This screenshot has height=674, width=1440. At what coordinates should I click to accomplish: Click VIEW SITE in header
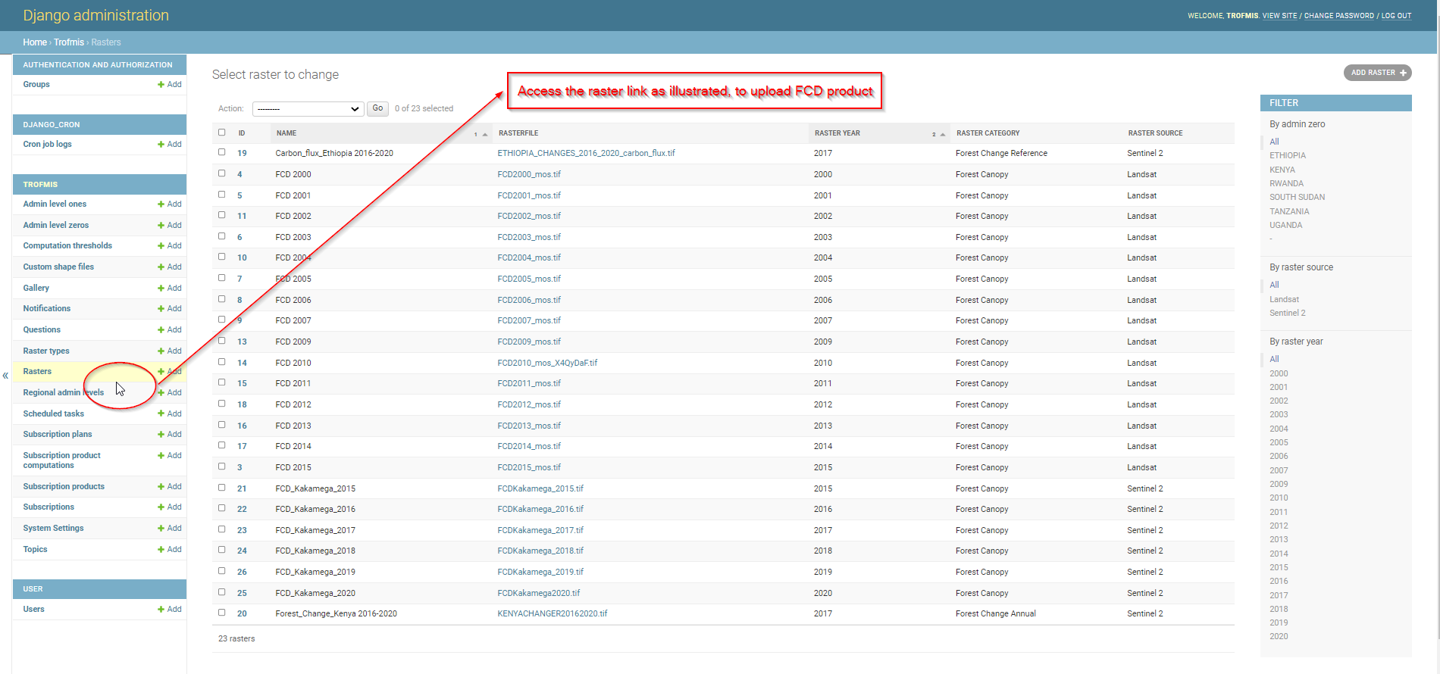click(1279, 16)
